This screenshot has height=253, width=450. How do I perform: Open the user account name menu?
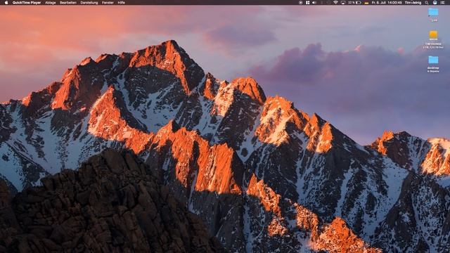click(x=413, y=3)
